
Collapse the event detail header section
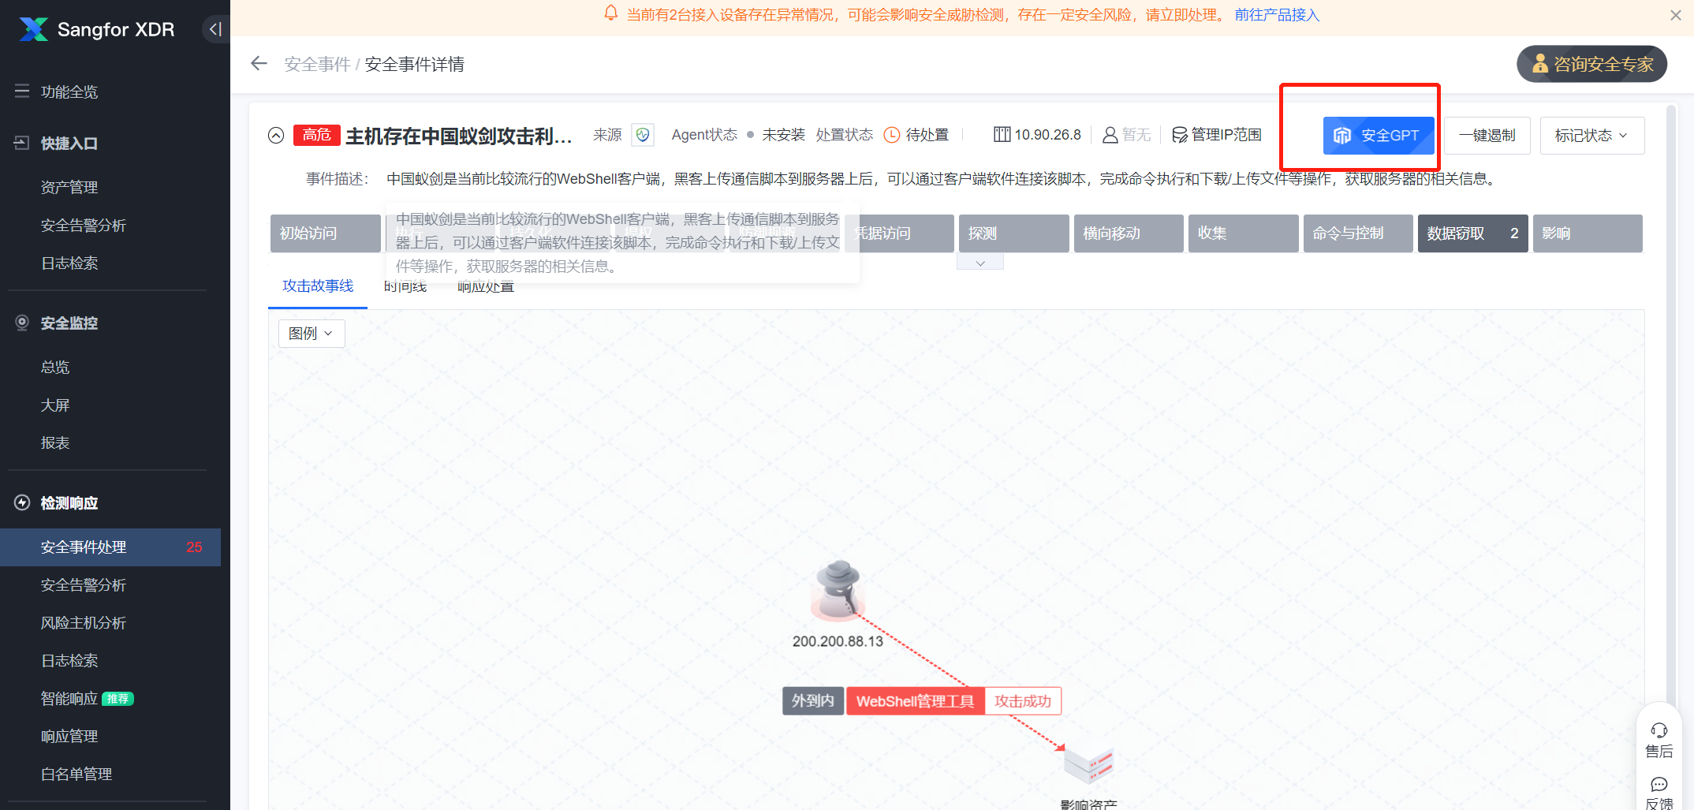point(276,135)
